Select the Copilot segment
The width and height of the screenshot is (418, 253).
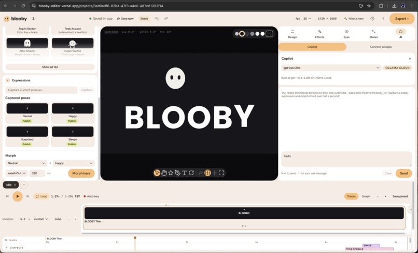pos(312,47)
